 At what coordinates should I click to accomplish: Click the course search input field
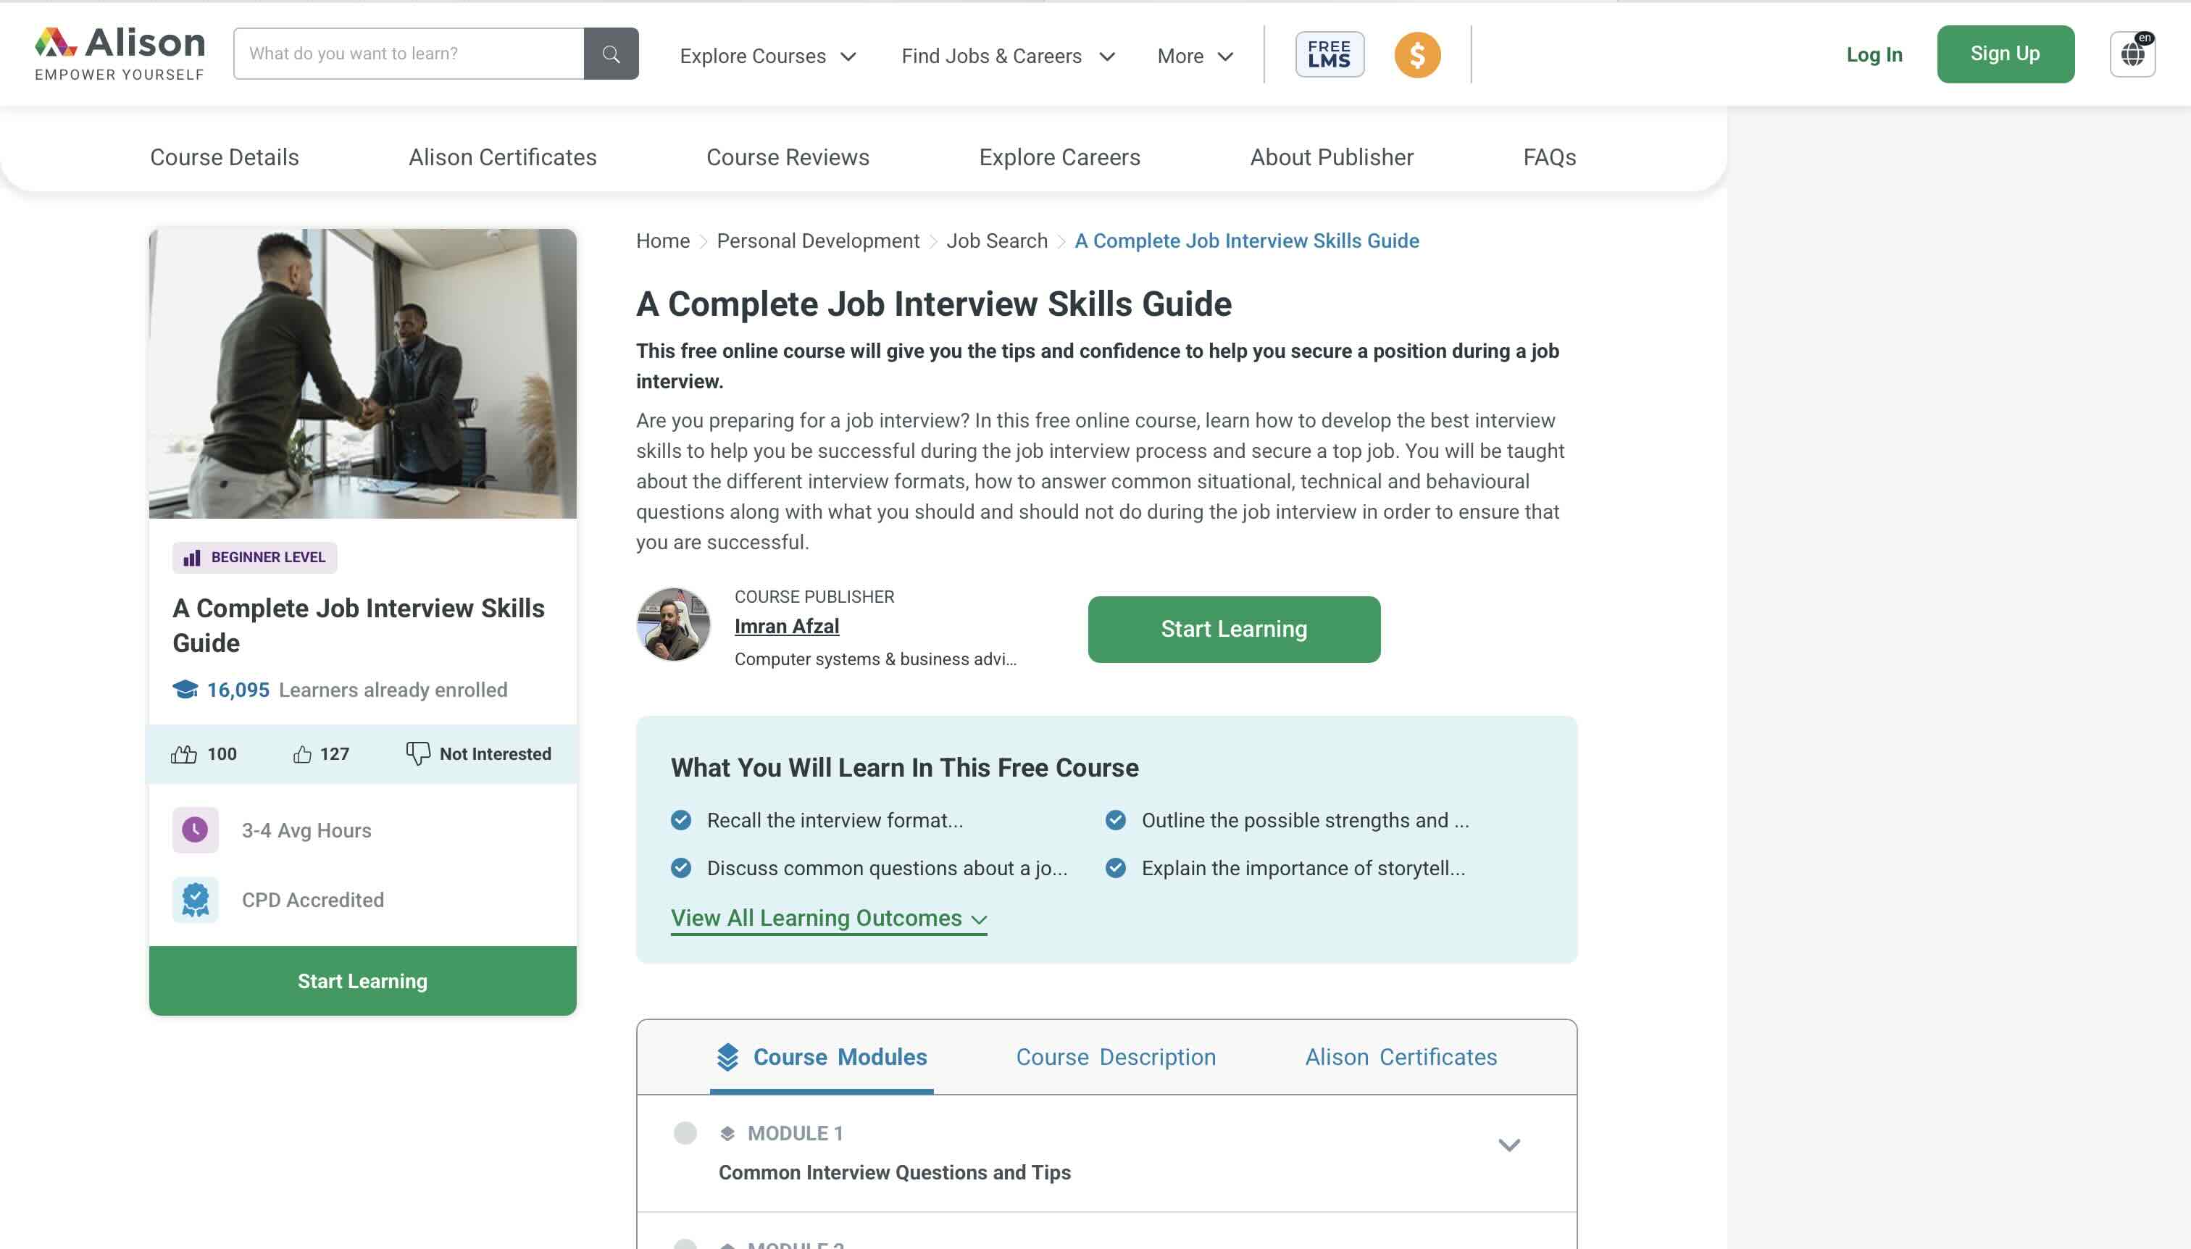(x=409, y=54)
